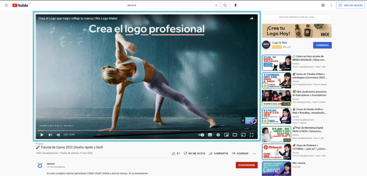
Task: Click ad info icon beside 0:44
Action: pos(61,126)
